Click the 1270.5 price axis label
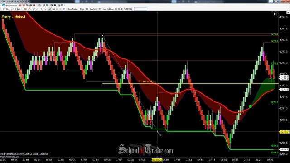The image size is (290, 163). [x=284, y=120]
